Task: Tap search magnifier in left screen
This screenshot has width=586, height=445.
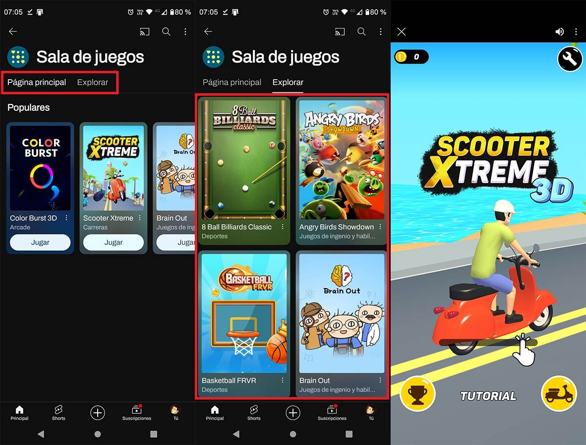Action: pos(166,32)
